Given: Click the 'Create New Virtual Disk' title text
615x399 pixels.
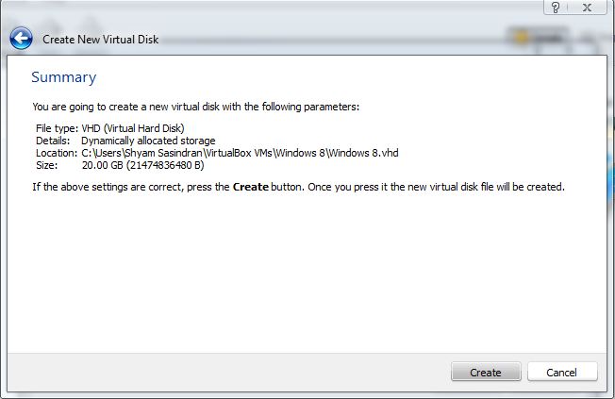Looking at the screenshot, I should point(99,41).
